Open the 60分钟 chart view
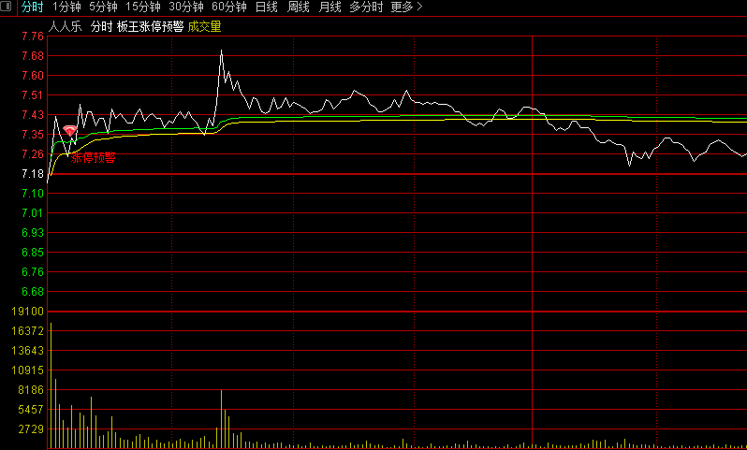Viewport: 747px width, 450px height. click(229, 7)
